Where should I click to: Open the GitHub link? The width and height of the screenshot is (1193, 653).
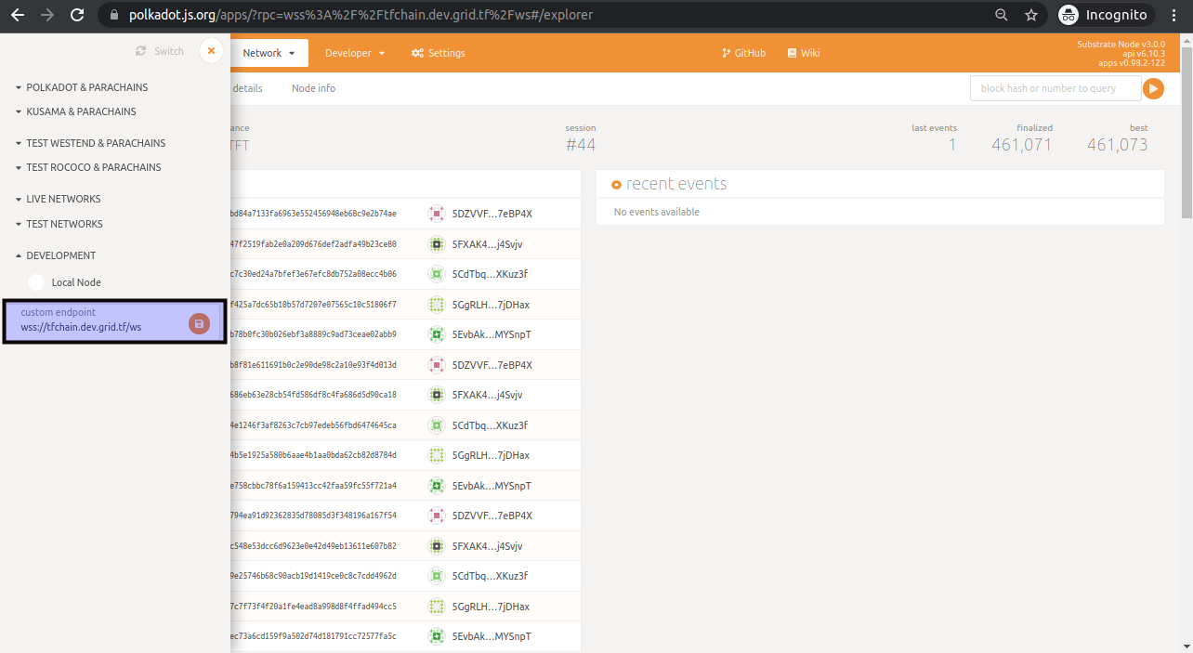tap(743, 53)
